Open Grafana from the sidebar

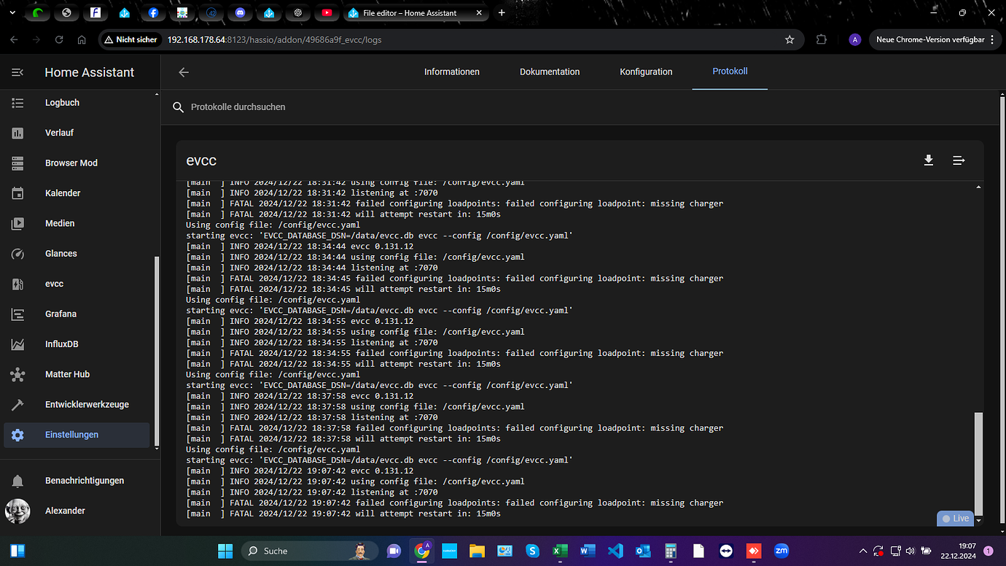point(61,314)
